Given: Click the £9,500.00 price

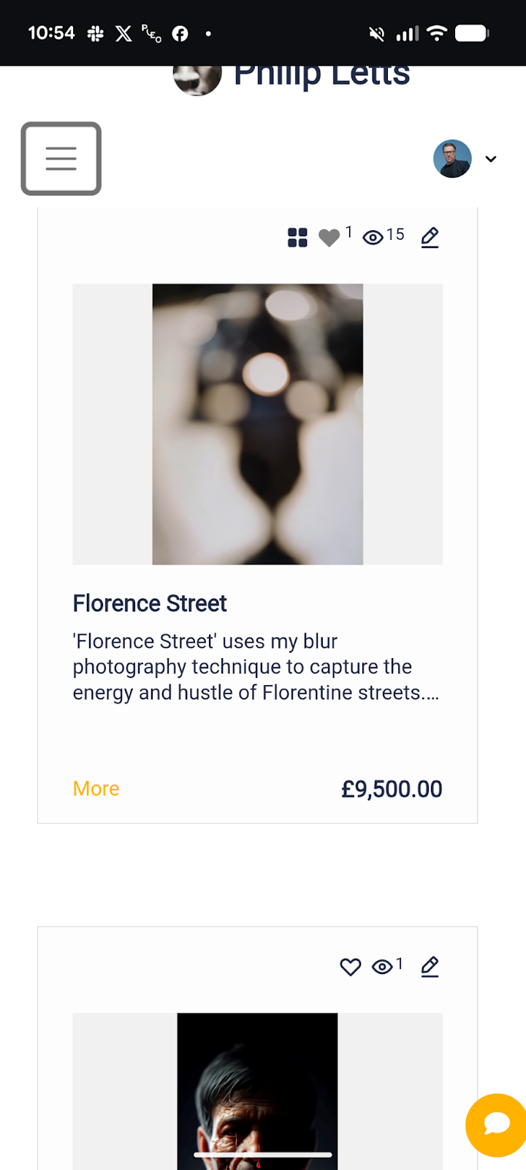Looking at the screenshot, I should tap(392, 789).
